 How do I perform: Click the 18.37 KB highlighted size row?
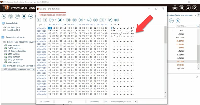pyautogui.click(x=180, y=62)
